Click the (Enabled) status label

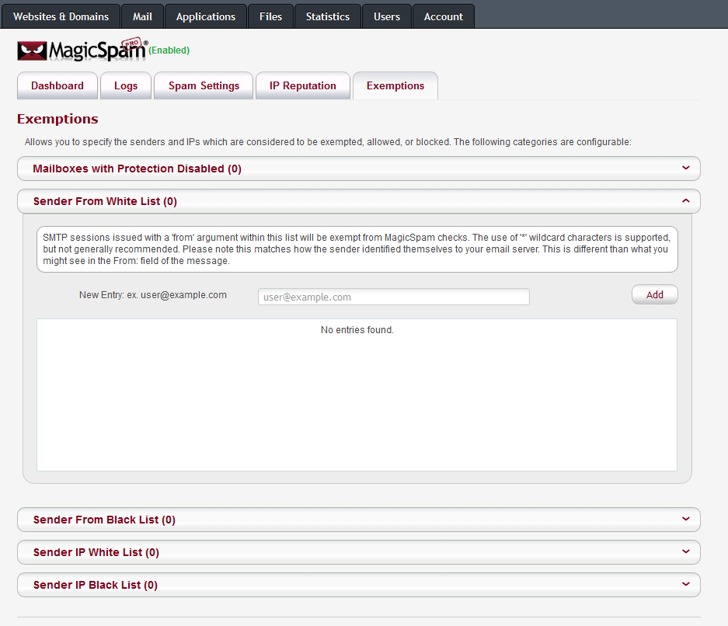(x=169, y=50)
